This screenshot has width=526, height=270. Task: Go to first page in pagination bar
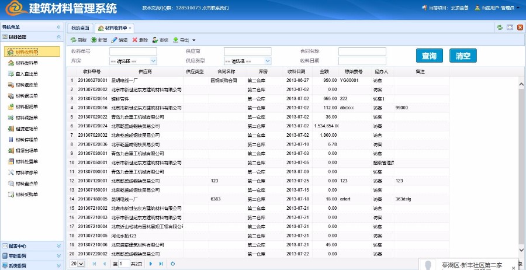coord(94,264)
